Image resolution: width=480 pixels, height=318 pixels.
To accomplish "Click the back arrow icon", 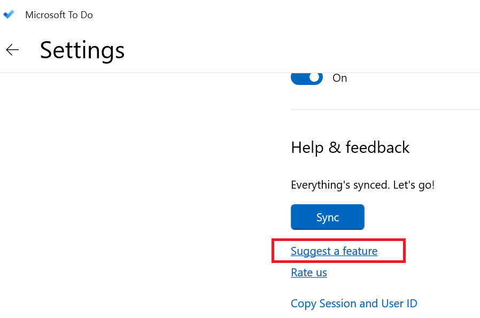I will tap(12, 50).
